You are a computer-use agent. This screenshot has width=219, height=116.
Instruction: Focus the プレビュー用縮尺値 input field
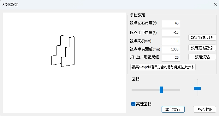click(x=171, y=57)
